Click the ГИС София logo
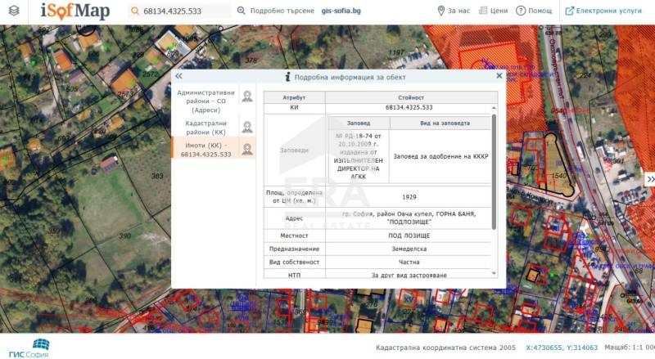 click(x=30, y=347)
